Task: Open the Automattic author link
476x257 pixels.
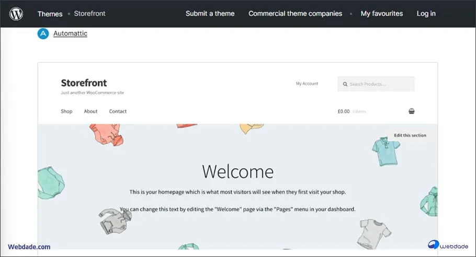Action: [70, 33]
